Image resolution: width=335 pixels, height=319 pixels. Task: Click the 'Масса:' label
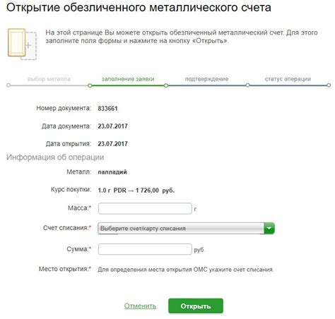79,208
